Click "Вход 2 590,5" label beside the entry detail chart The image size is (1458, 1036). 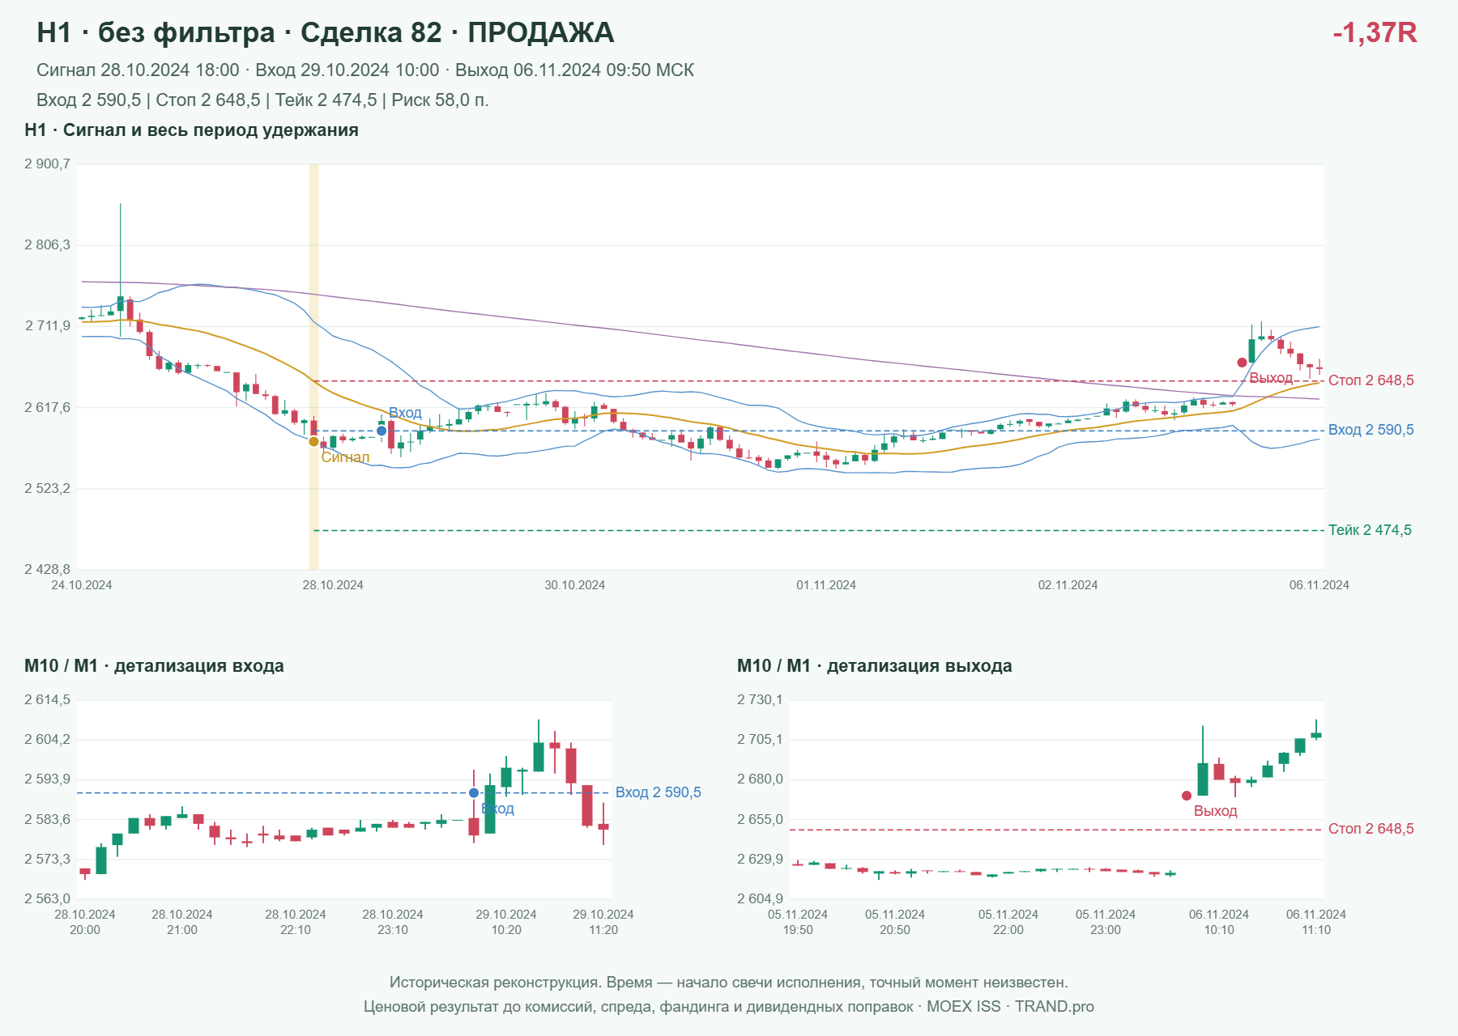[659, 792]
